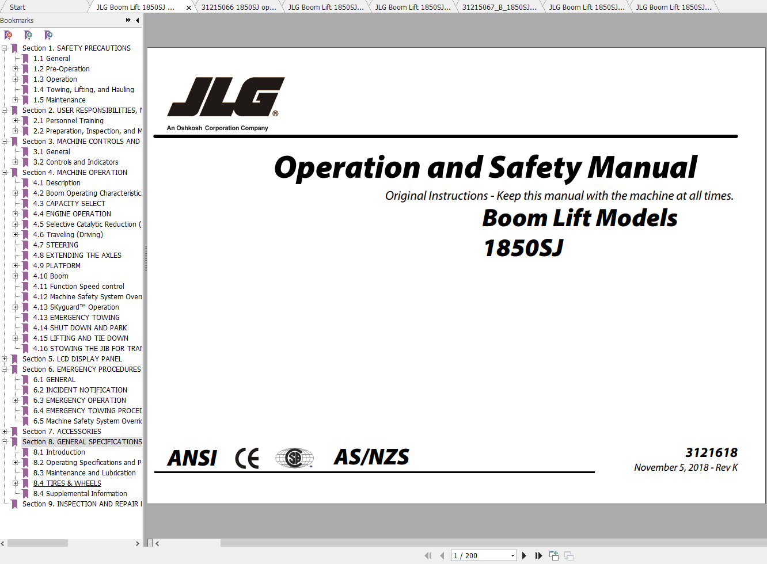Image resolution: width=767 pixels, height=564 pixels.
Task: Expand the 4.4 ENGINE OPERATION node
Action: coord(16,214)
